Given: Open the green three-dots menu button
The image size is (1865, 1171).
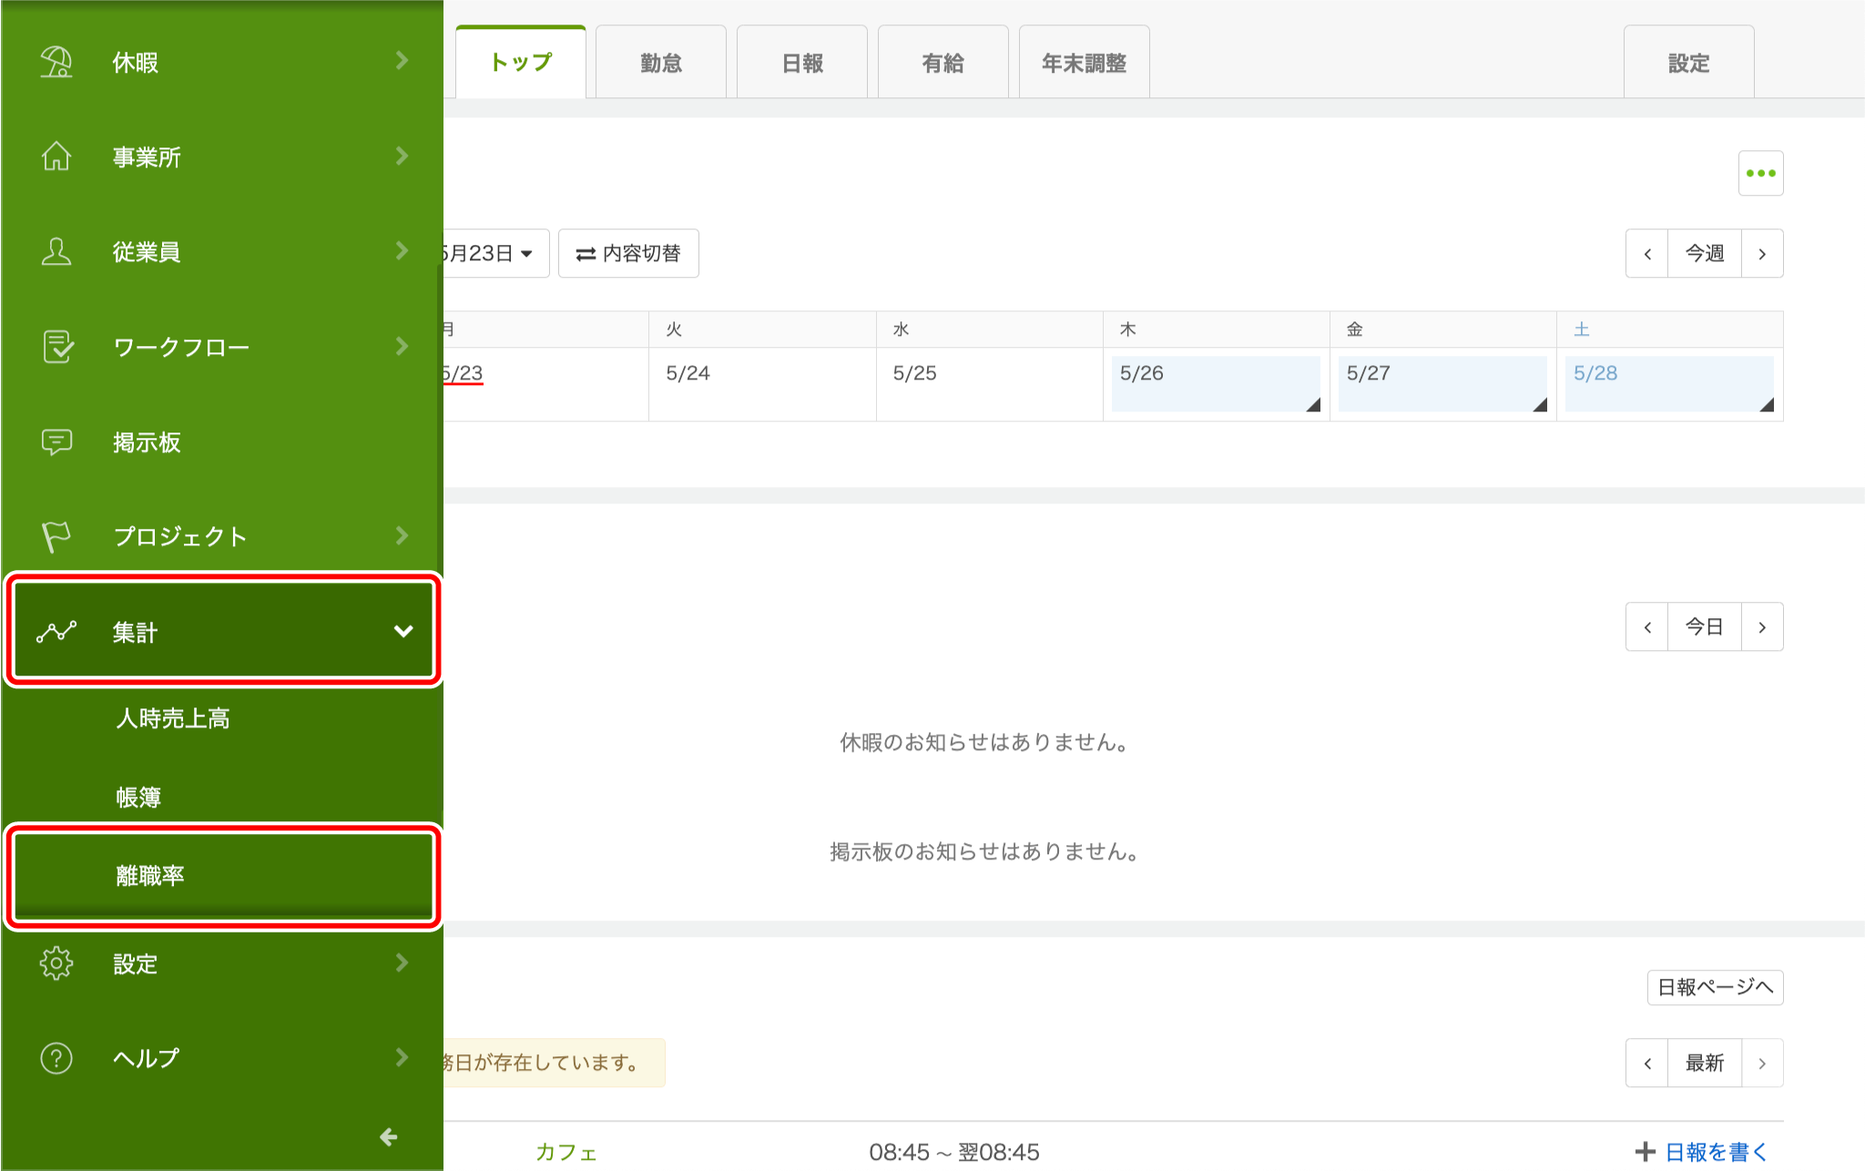Looking at the screenshot, I should pos(1760,173).
